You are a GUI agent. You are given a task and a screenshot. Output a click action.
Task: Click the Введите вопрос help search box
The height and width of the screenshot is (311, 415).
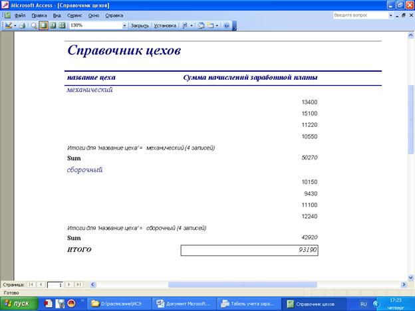point(360,15)
